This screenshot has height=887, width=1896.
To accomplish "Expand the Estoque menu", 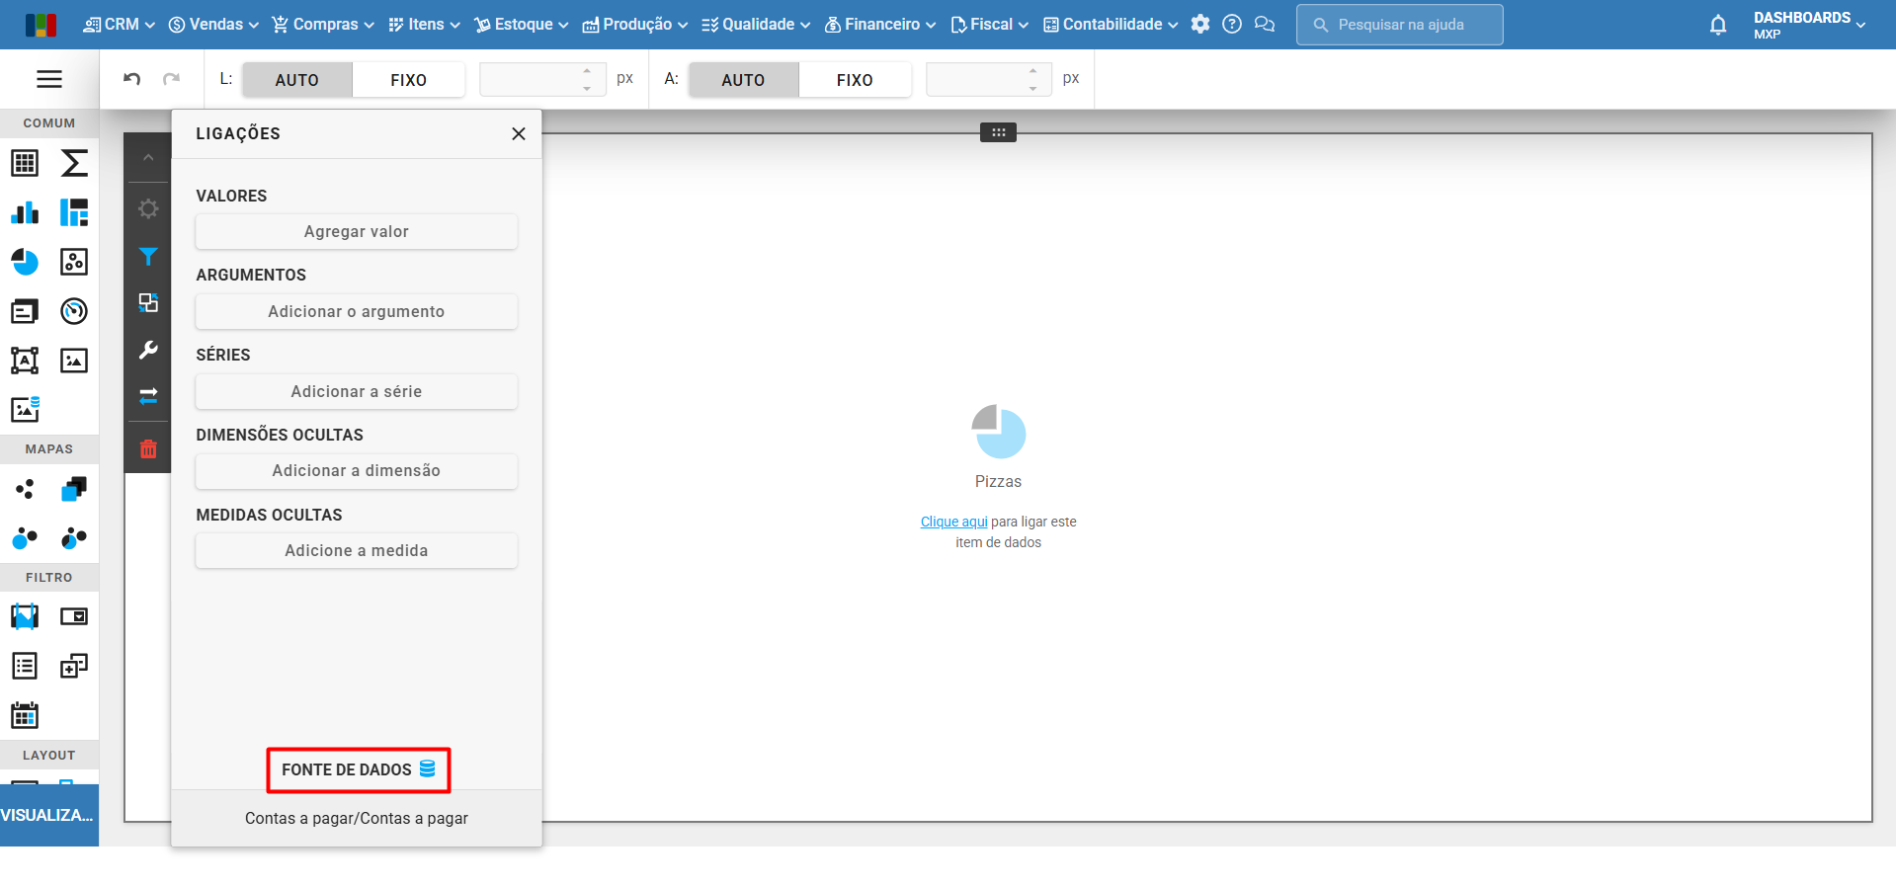I will pyautogui.click(x=522, y=25).
